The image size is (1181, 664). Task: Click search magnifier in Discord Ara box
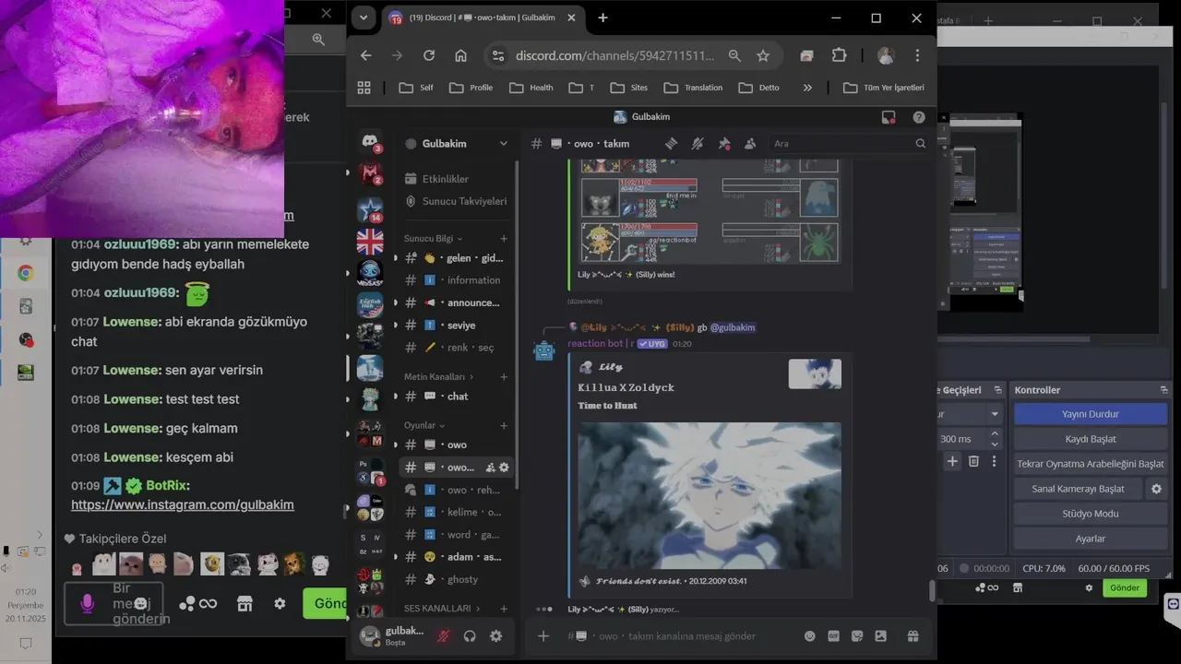[x=920, y=143]
